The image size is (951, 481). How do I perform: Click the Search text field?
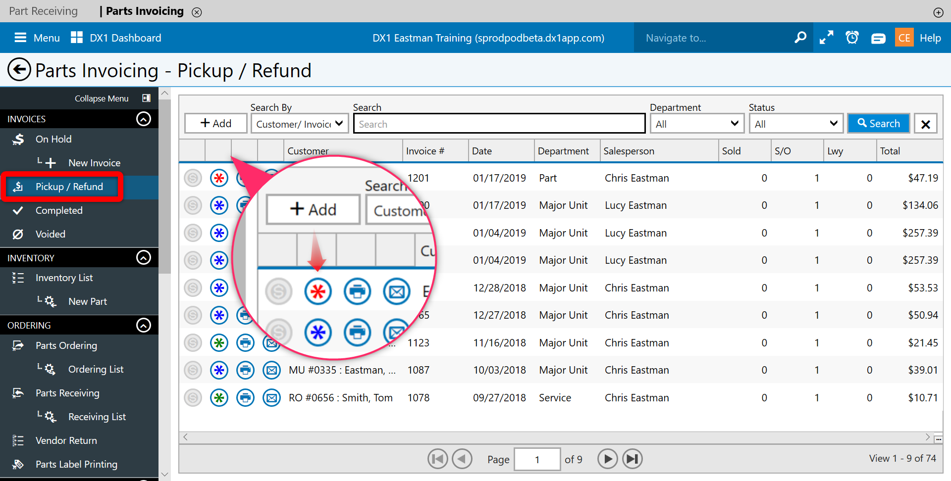tap(499, 124)
